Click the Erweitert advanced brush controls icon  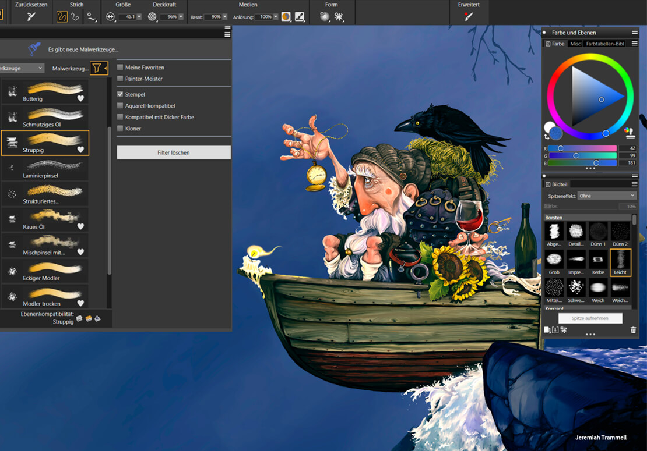[x=468, y=16]
